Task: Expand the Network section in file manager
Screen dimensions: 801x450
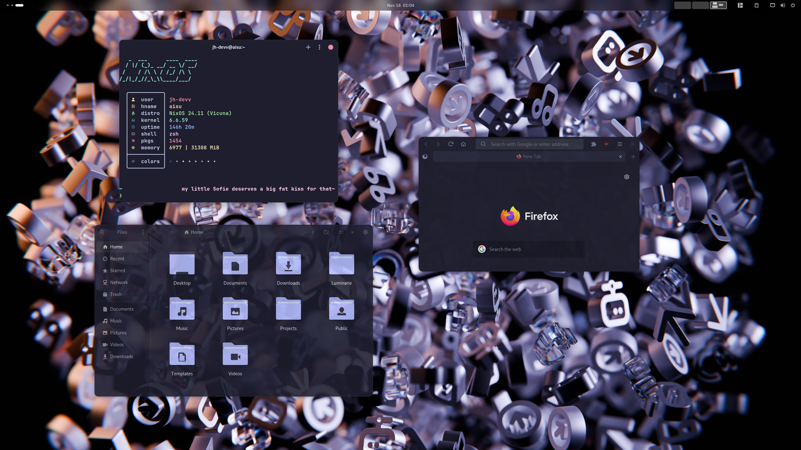Action: coord(119,282)
